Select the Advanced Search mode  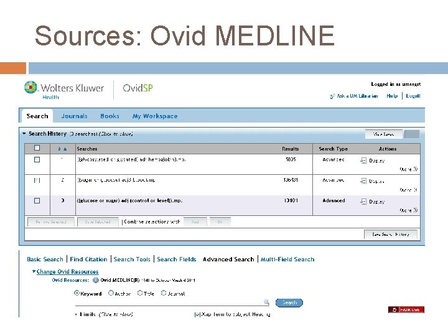pyautogui.click(x=228, y=259)
